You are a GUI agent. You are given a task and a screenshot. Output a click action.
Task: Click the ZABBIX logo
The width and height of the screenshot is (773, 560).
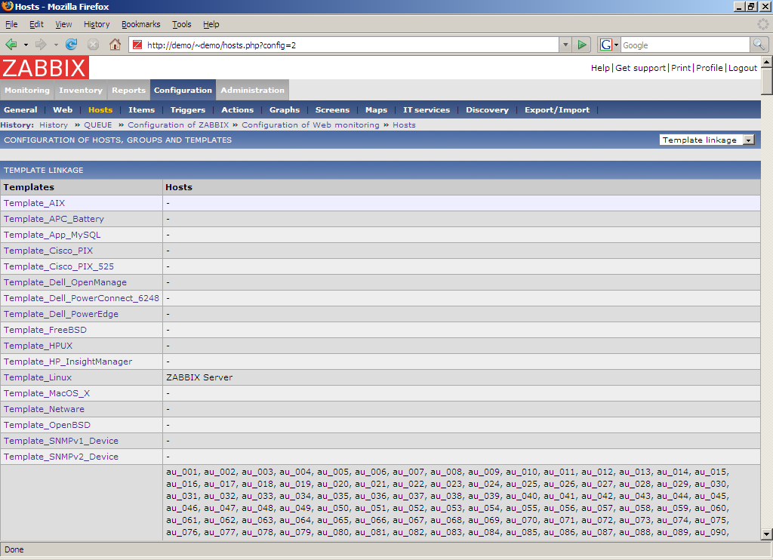pyautogui.click(x=45, y=68)
